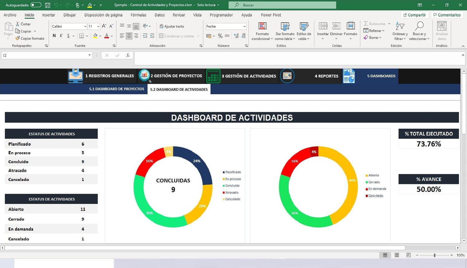Click Analizar datos icon

(442, 31)
